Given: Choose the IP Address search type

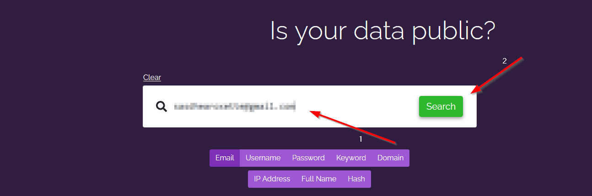Looking at the screenshot, I should click(x=272, y=179).
